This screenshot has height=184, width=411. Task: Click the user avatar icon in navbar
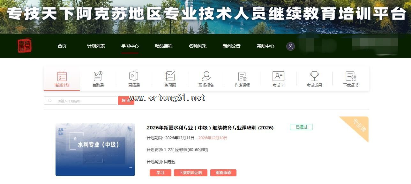[x=290, y=46]
